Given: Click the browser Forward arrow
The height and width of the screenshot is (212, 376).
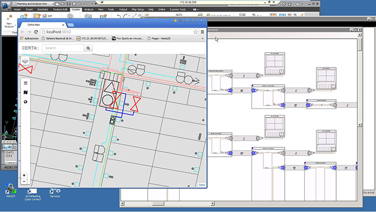Looking at the screenshot, I should 29,32.
